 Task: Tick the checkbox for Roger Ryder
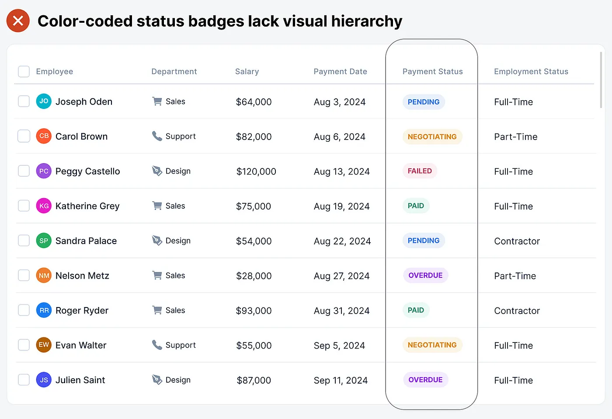tap(24, 310)
